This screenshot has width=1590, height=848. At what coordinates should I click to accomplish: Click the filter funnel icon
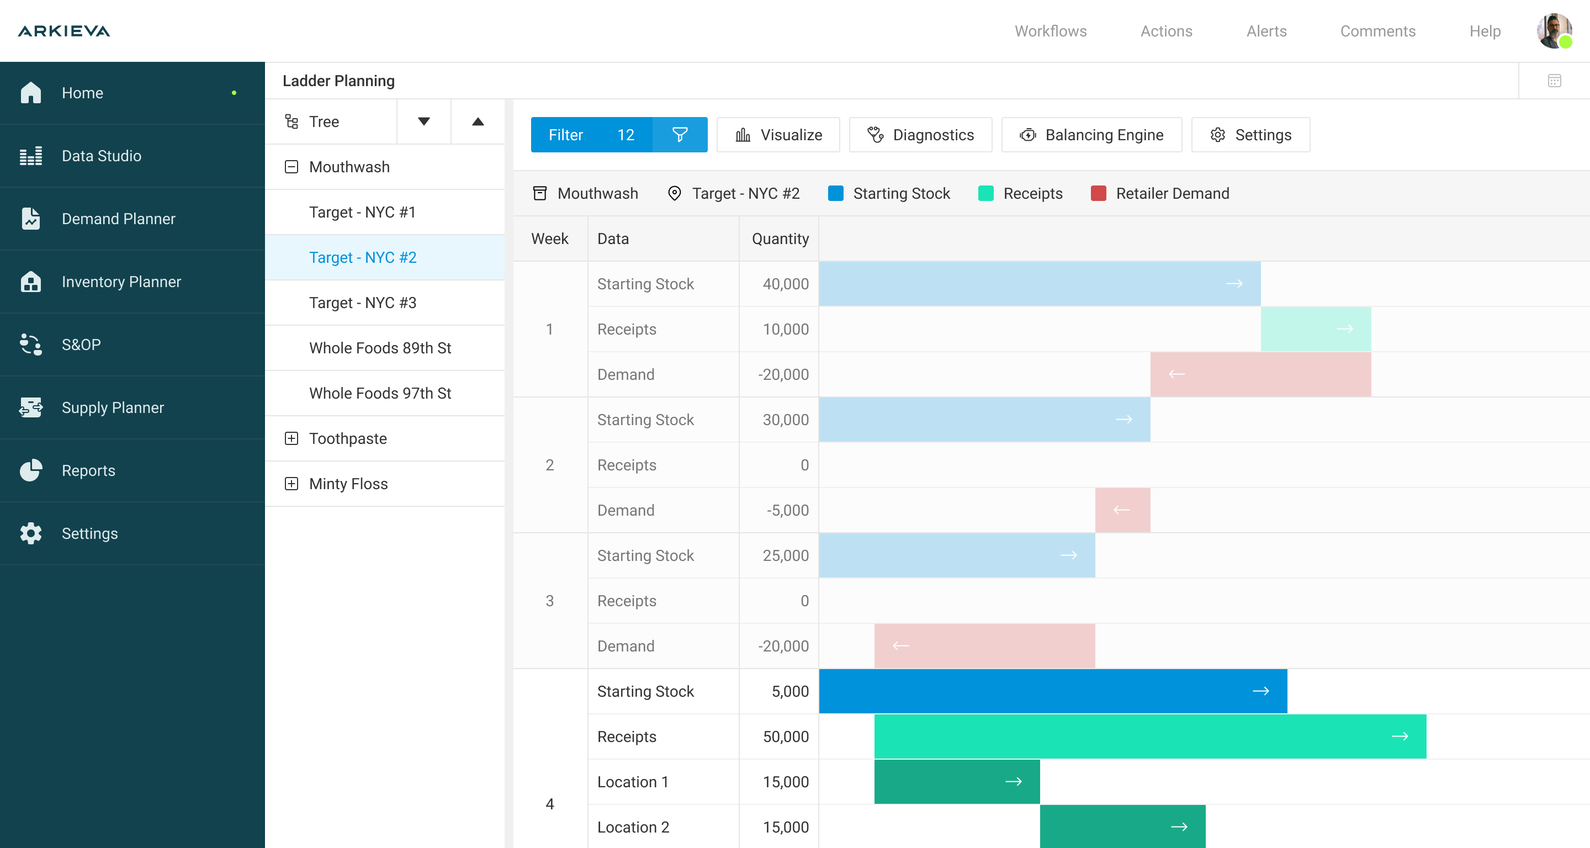(680, 135)
